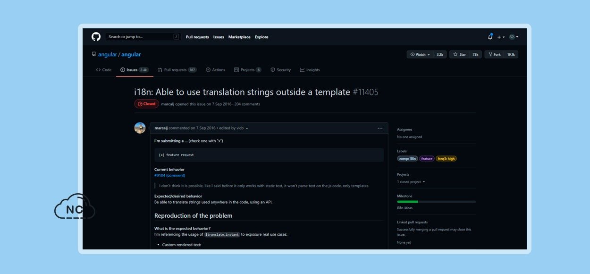Click the issue title text
Screen dimensions: 590x274
click(x=242, y=92)
